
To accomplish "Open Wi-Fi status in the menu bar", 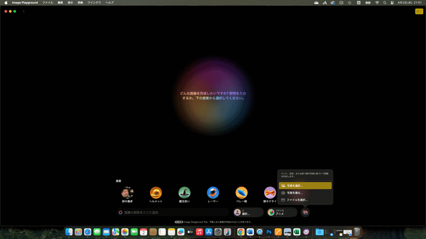I will coord(377,3).
